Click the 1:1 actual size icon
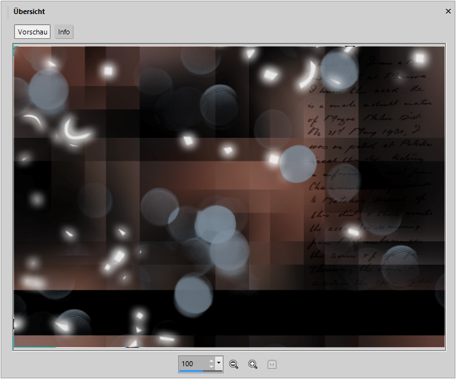The image size is (456, 379). [272, 364]
